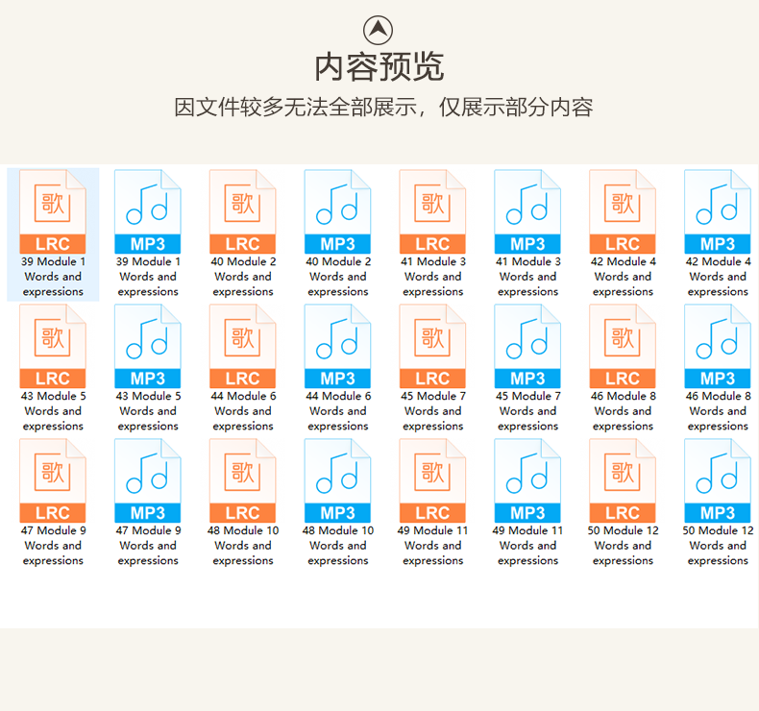This screenshot has height=711, width=759.
Task: Click the 内容预览 heading
Action: click(x=379, y=67)
